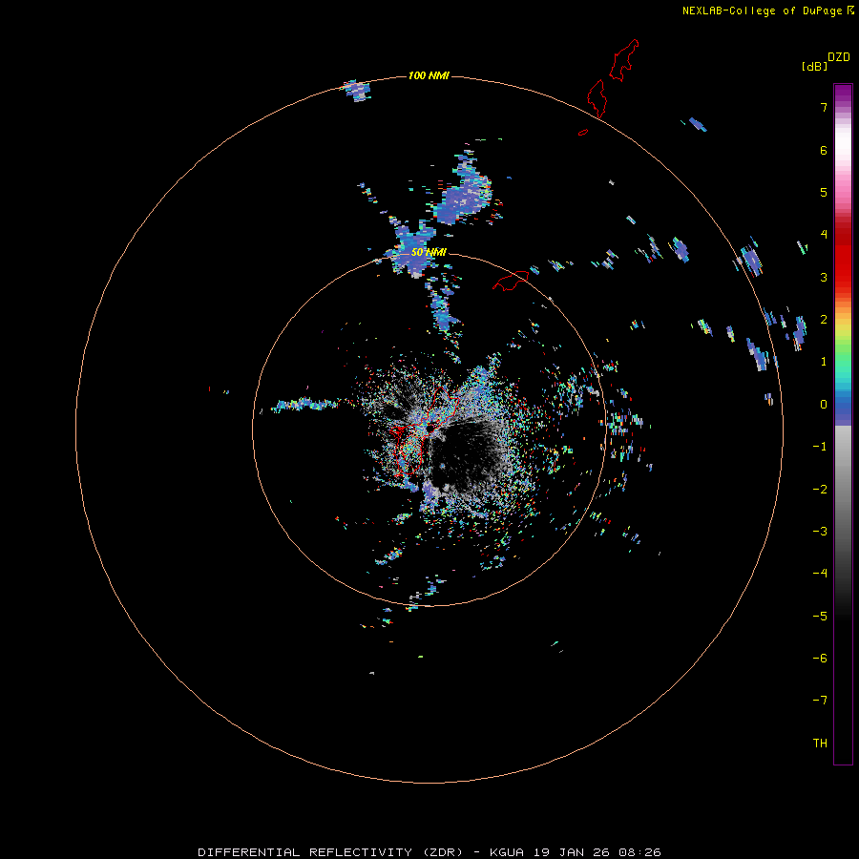The width and height of the screenshot is (859, 859).
Task: Click "DIFFERENTIAL REFLECTIVITY (ZDR)" in the caption
Action: click(330, 852)
